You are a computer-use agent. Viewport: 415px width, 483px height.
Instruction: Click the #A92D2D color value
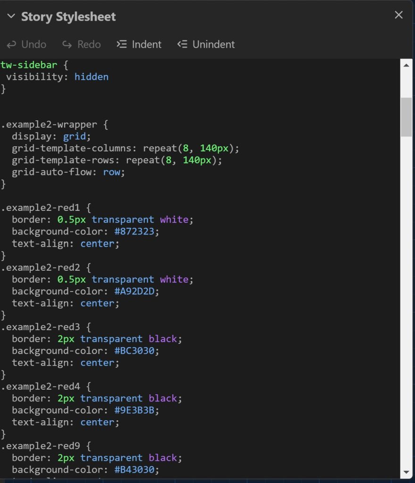136,291
